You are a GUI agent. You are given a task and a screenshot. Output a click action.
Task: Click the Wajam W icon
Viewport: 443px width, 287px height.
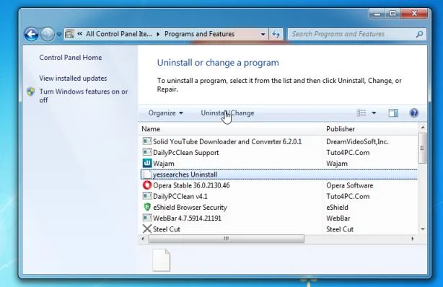pos(147,163)
